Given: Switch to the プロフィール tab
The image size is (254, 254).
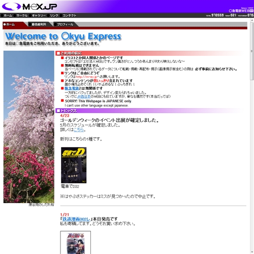Looking at the screenshot, I should 65,24.
